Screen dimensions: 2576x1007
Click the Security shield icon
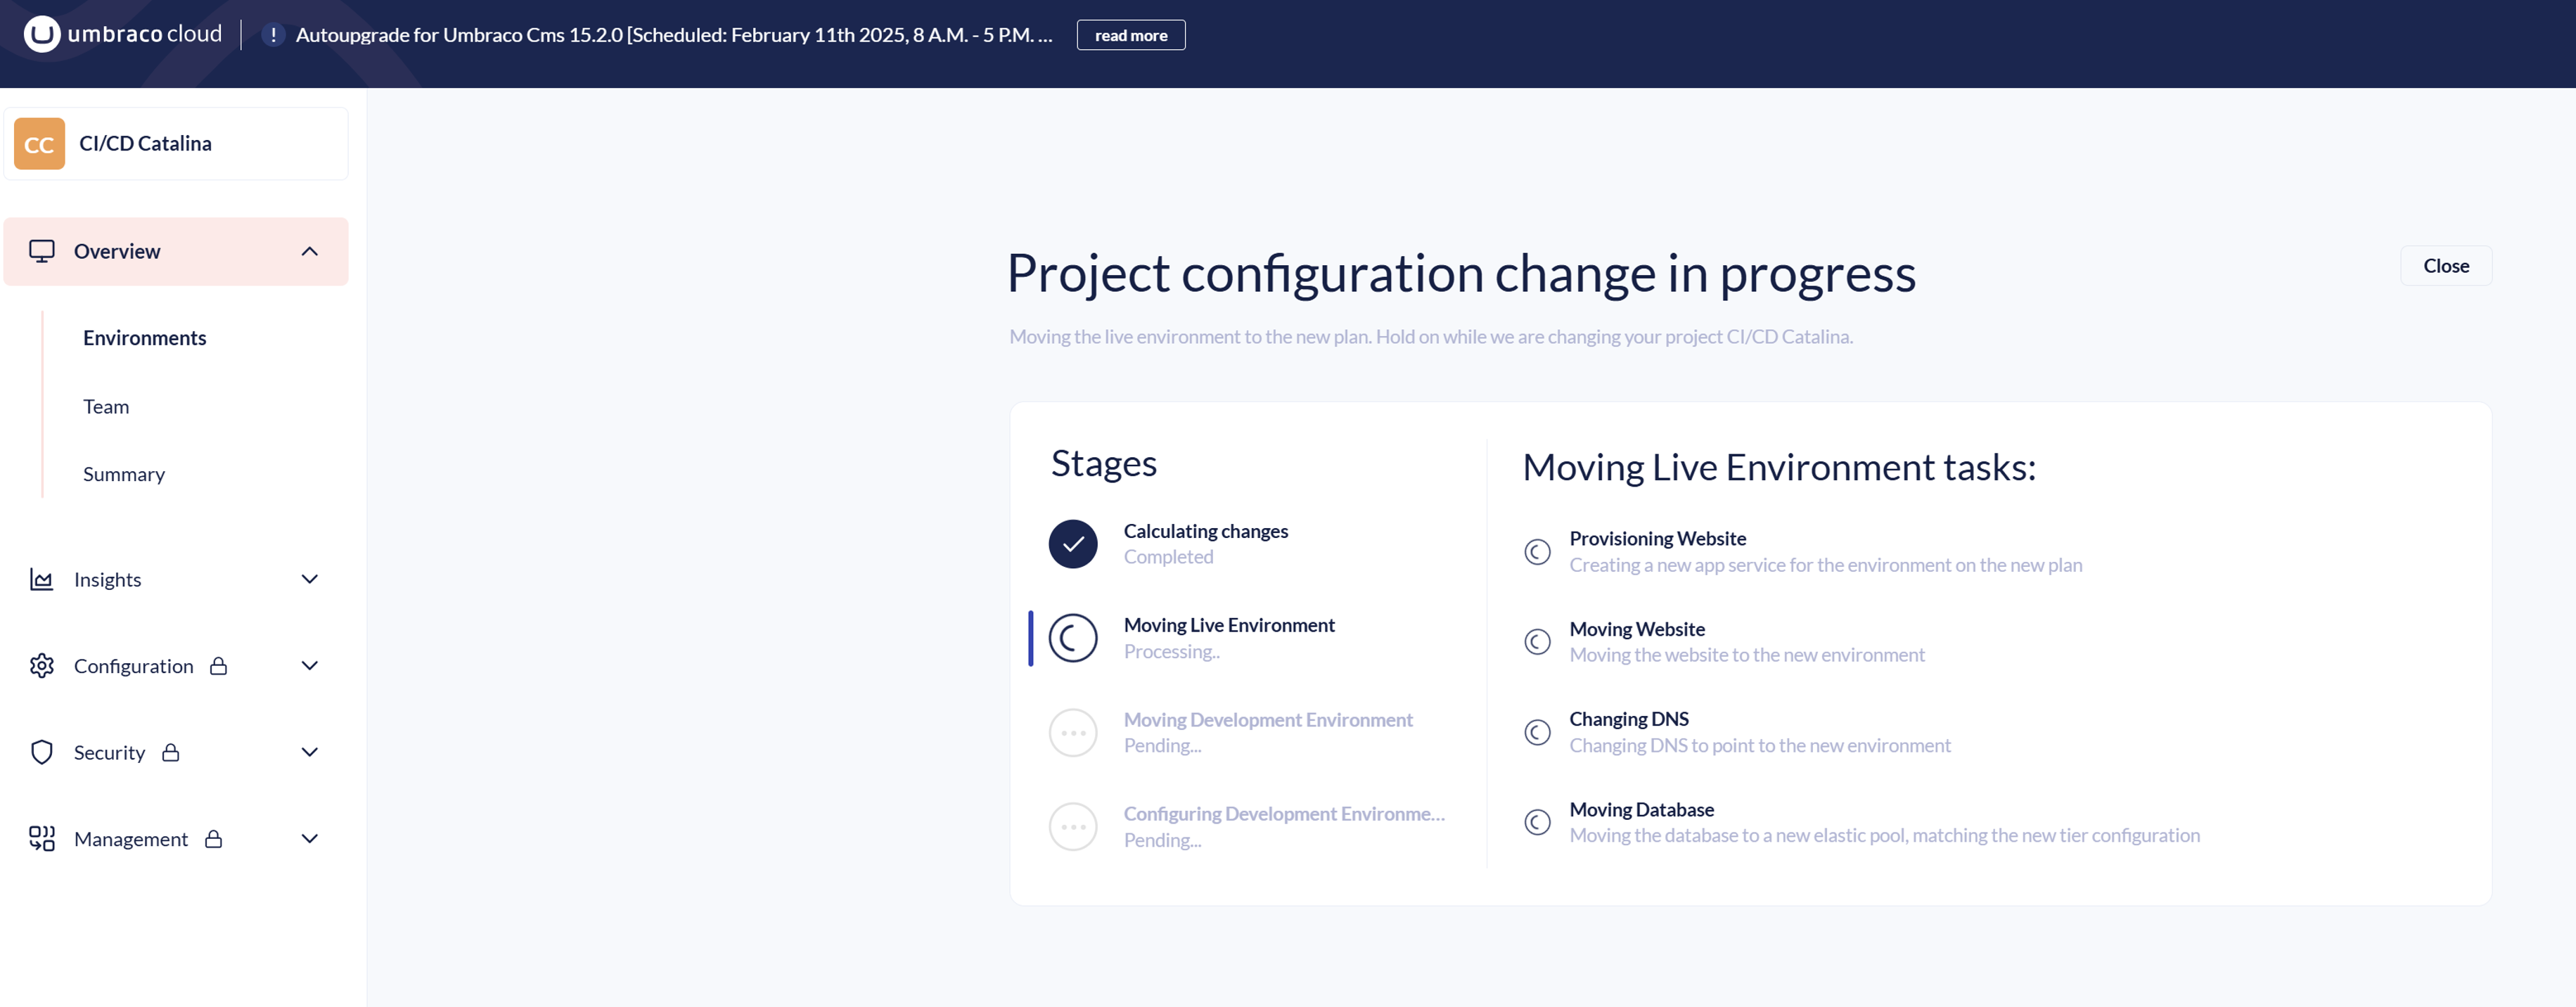click(41, 752)
